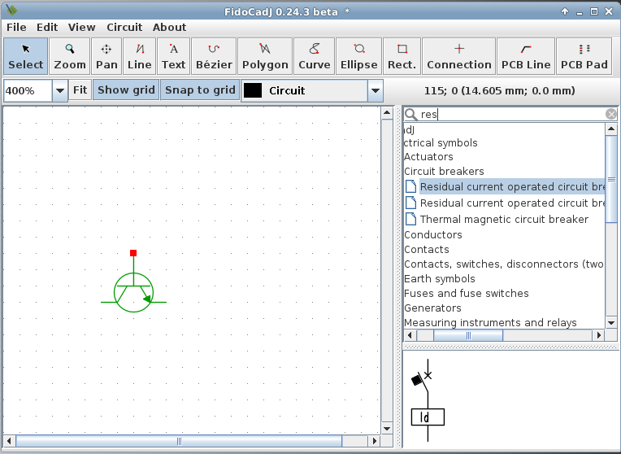Open the Edit menu
The height and width of the screenshot is (454, 621).
[x=47, y=27]
